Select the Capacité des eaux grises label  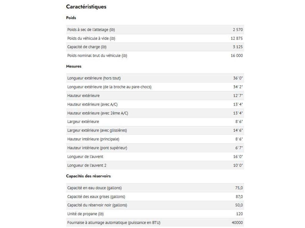(96, 197)
